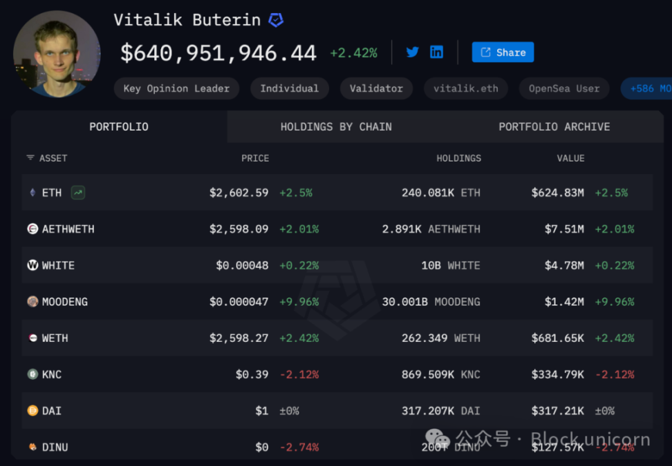
Task: Sort the table by VALUE column
Action: (570, 158)
